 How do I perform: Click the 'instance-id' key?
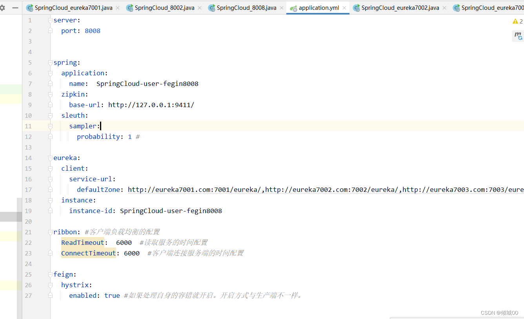pos(91,211)
